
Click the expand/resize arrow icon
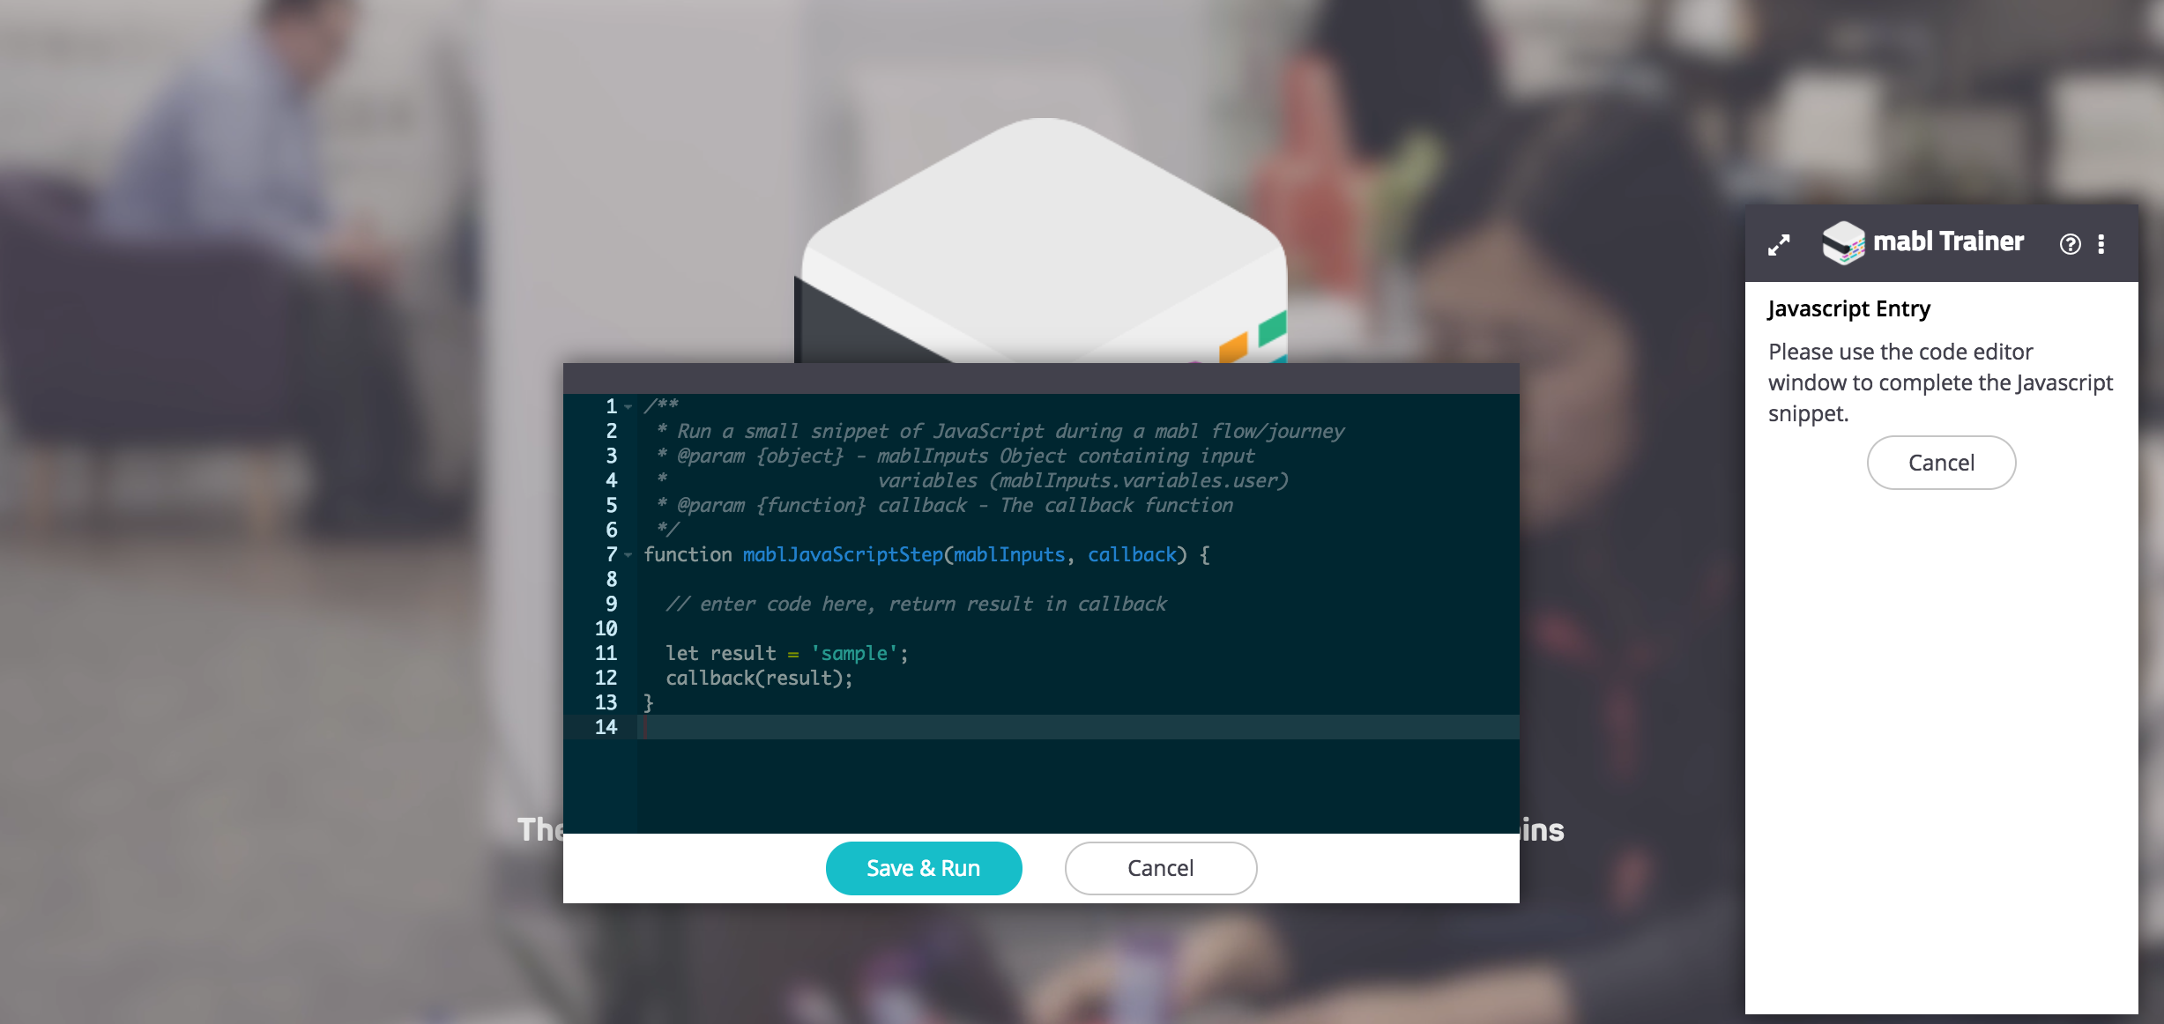(1779, 244)
